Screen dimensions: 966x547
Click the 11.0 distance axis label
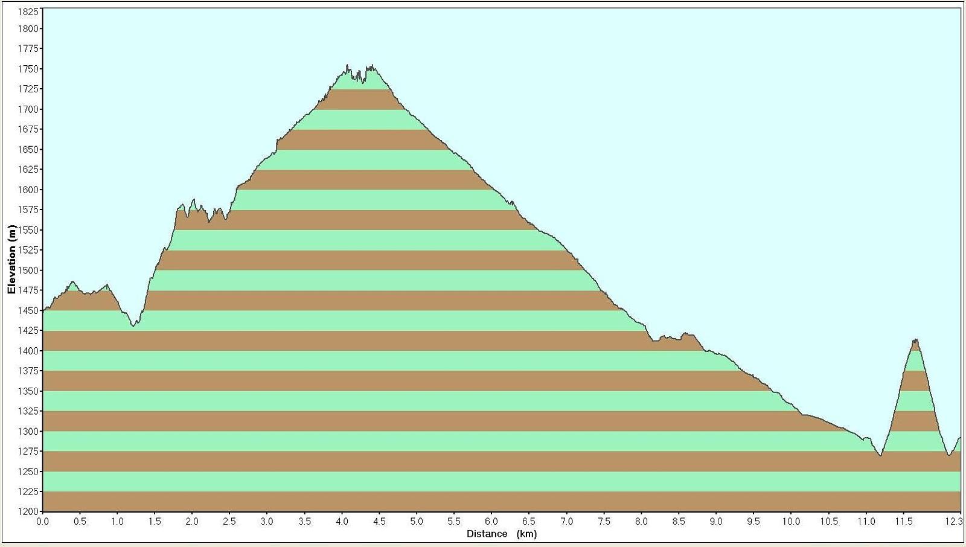pos(866,522)
